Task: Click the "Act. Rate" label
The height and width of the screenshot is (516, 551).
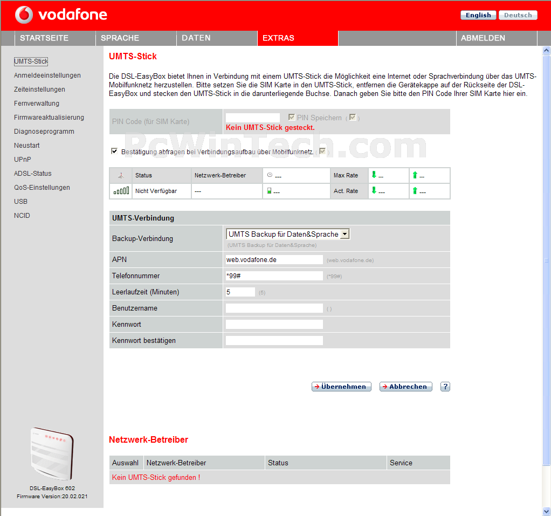Action: point(346,191)
